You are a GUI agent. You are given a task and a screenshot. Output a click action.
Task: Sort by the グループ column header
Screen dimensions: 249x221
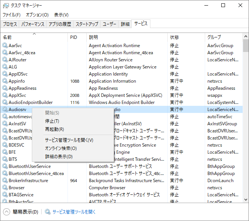223,37
